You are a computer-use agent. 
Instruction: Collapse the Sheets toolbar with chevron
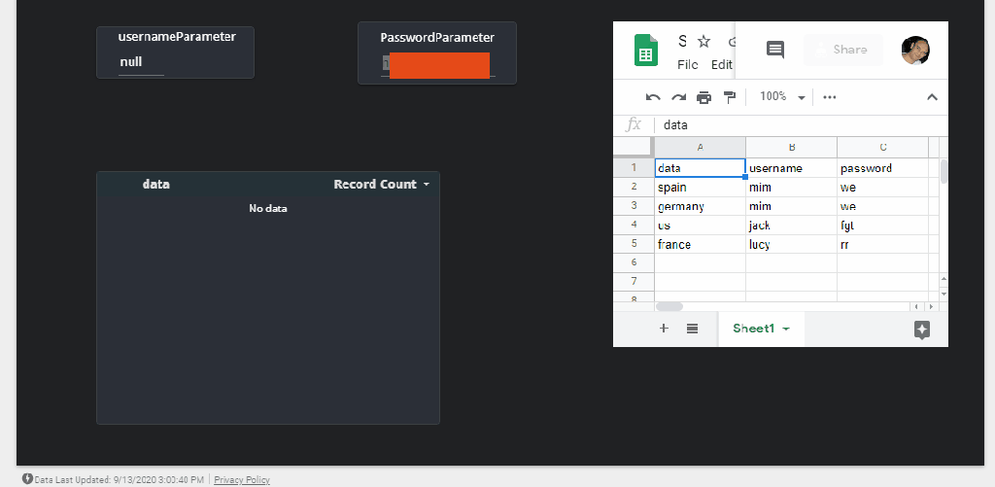[932, 97]
